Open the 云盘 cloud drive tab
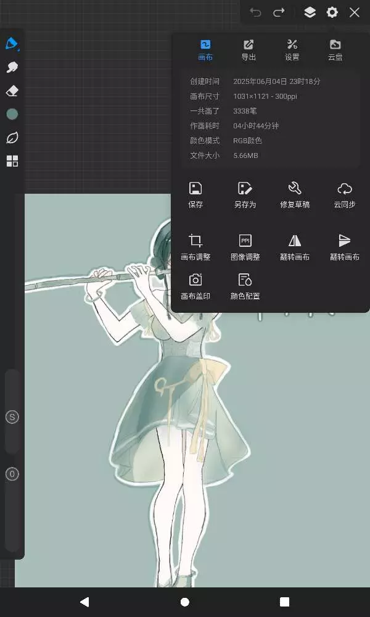Viewport: 370px width, 617px height. (335, 50)
